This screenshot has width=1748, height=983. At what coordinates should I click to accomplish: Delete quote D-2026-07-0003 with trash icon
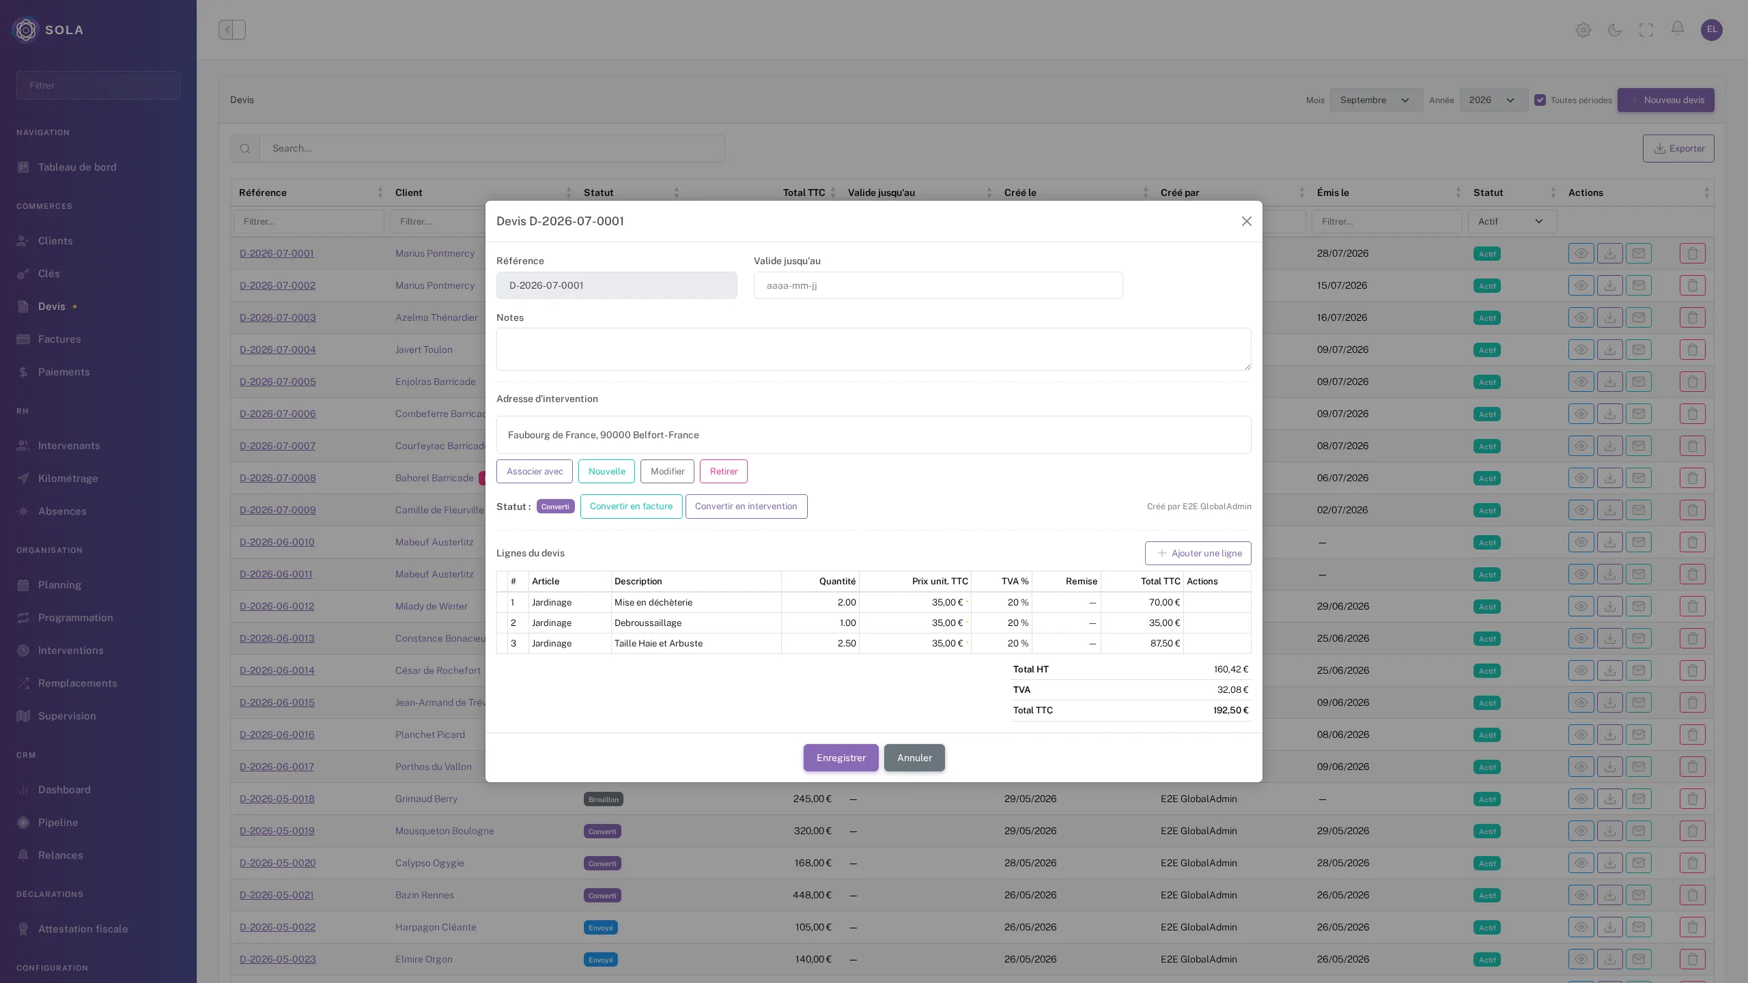(x=1693, y=317)
